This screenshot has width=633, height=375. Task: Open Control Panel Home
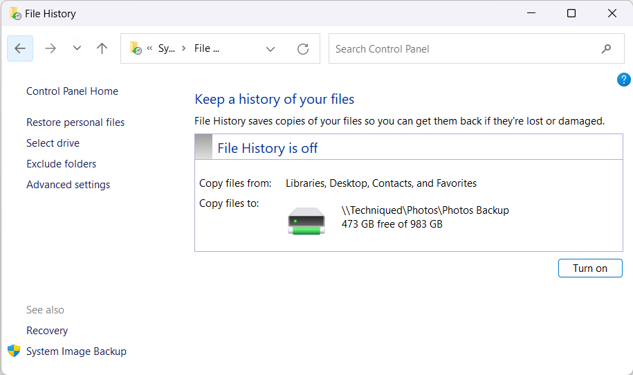pyautogui.click(x=72, y=91)
